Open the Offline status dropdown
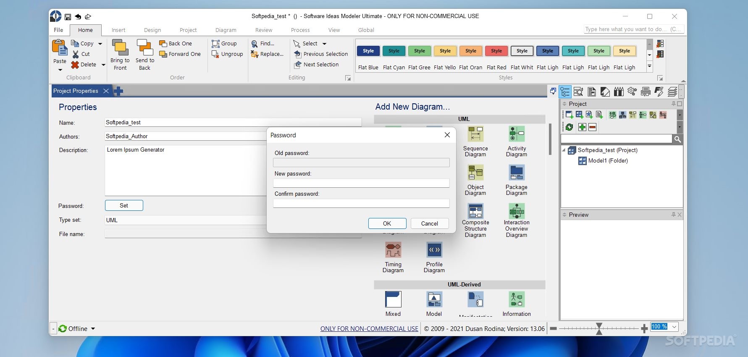748x357 pixels. [93, 329]
